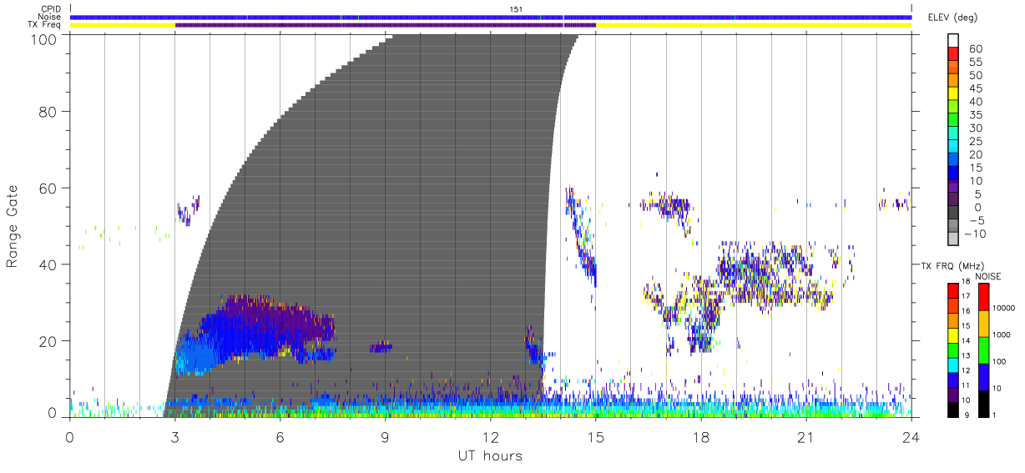Click the 10000 label on NOISE legend
This screenshot has height=473, width=1025.
1006,309
